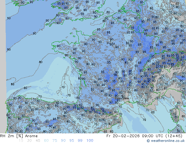This screenshot has width=186, height=143.
Task: Select the legend value 75
Action: [x=55, y=141]
